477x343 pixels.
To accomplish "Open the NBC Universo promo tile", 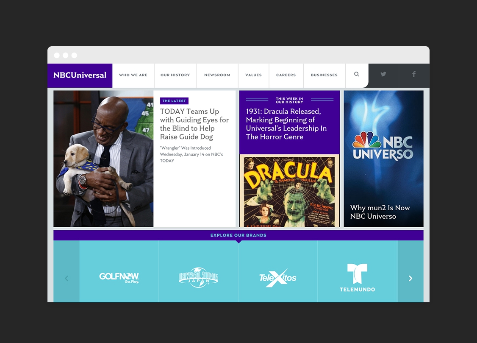I will pyautogui.click(x=383, y=159).
